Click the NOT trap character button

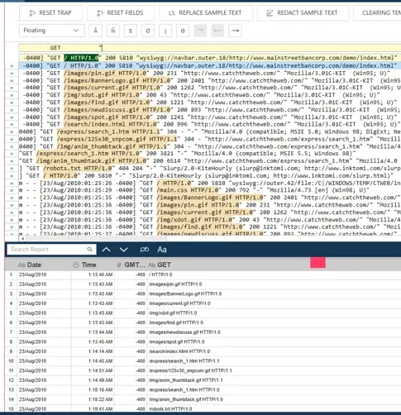tap(200, 31)
